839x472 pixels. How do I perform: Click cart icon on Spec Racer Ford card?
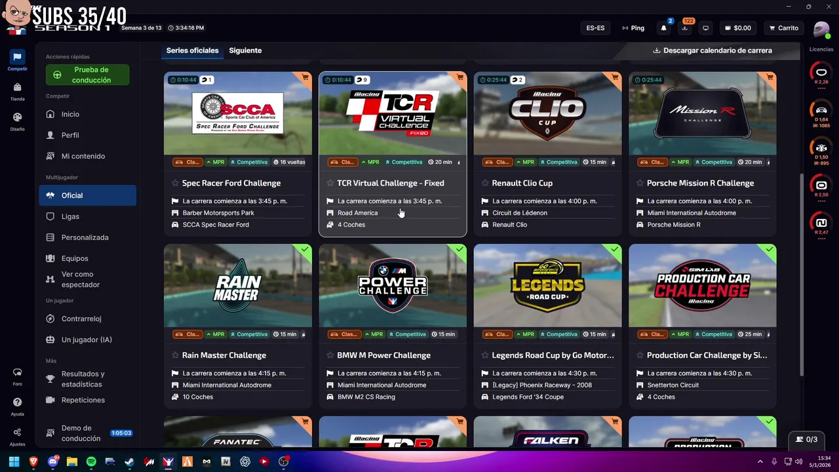pyautogui.click(x=305, y=77)
